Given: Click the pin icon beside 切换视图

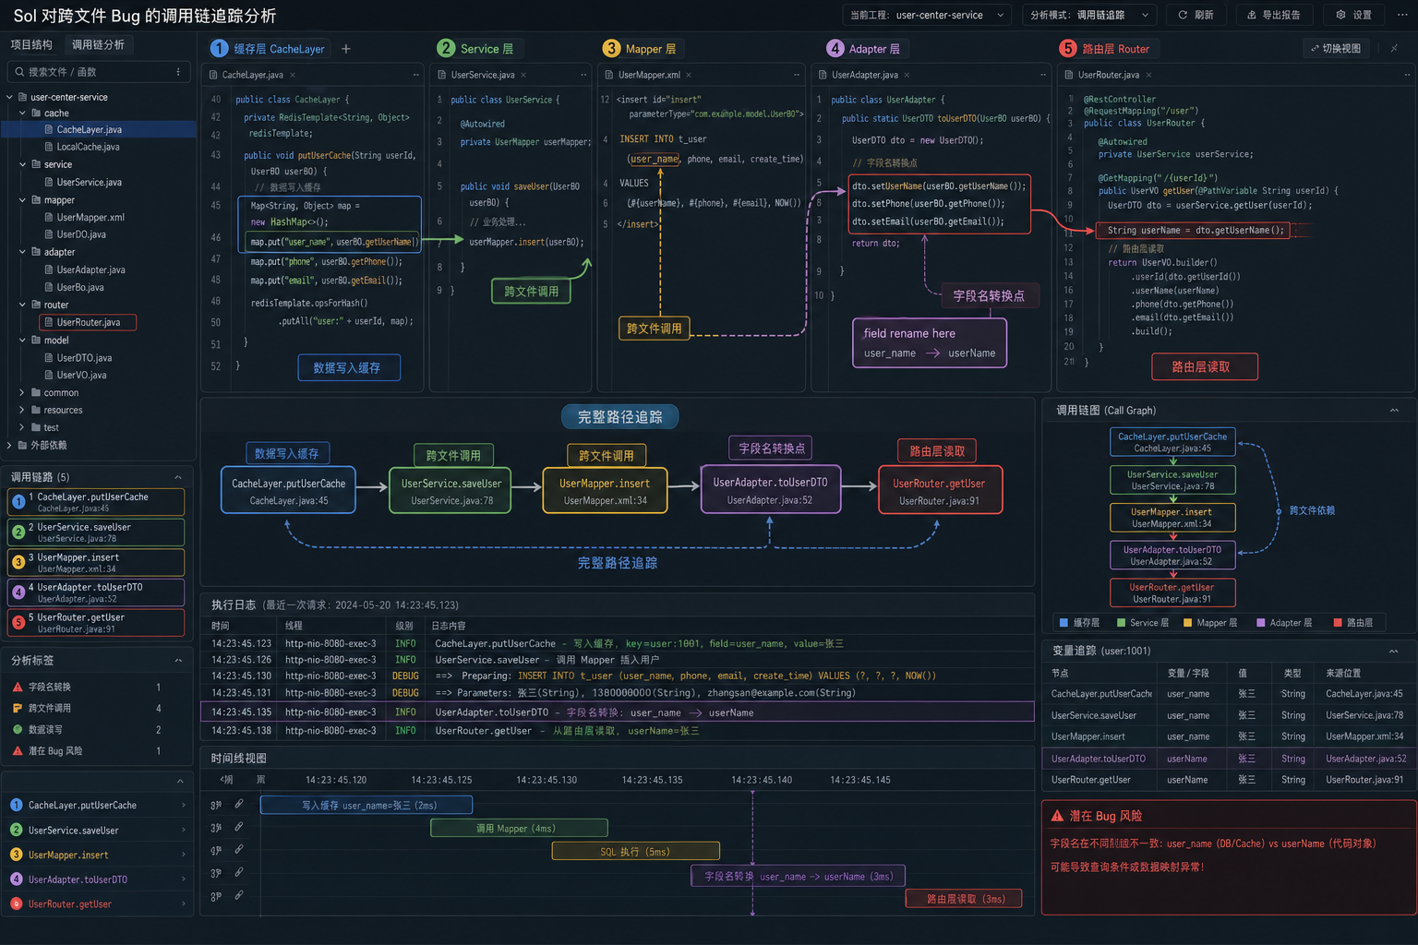Looking at the screenshot, I should (1394, 48).
